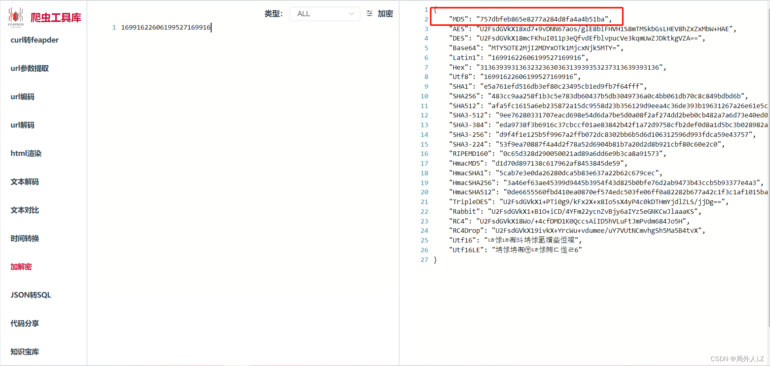This screenshot has width=770, height=366.
Task: Click the 类型 type label
Action: coord(273,14)
